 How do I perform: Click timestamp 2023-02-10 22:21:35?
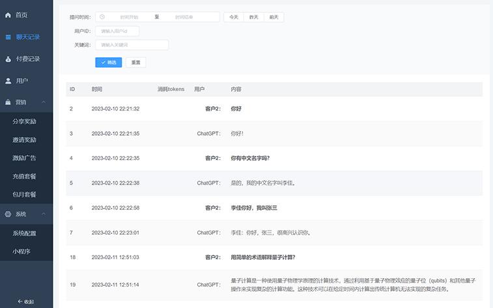(115, 133)
